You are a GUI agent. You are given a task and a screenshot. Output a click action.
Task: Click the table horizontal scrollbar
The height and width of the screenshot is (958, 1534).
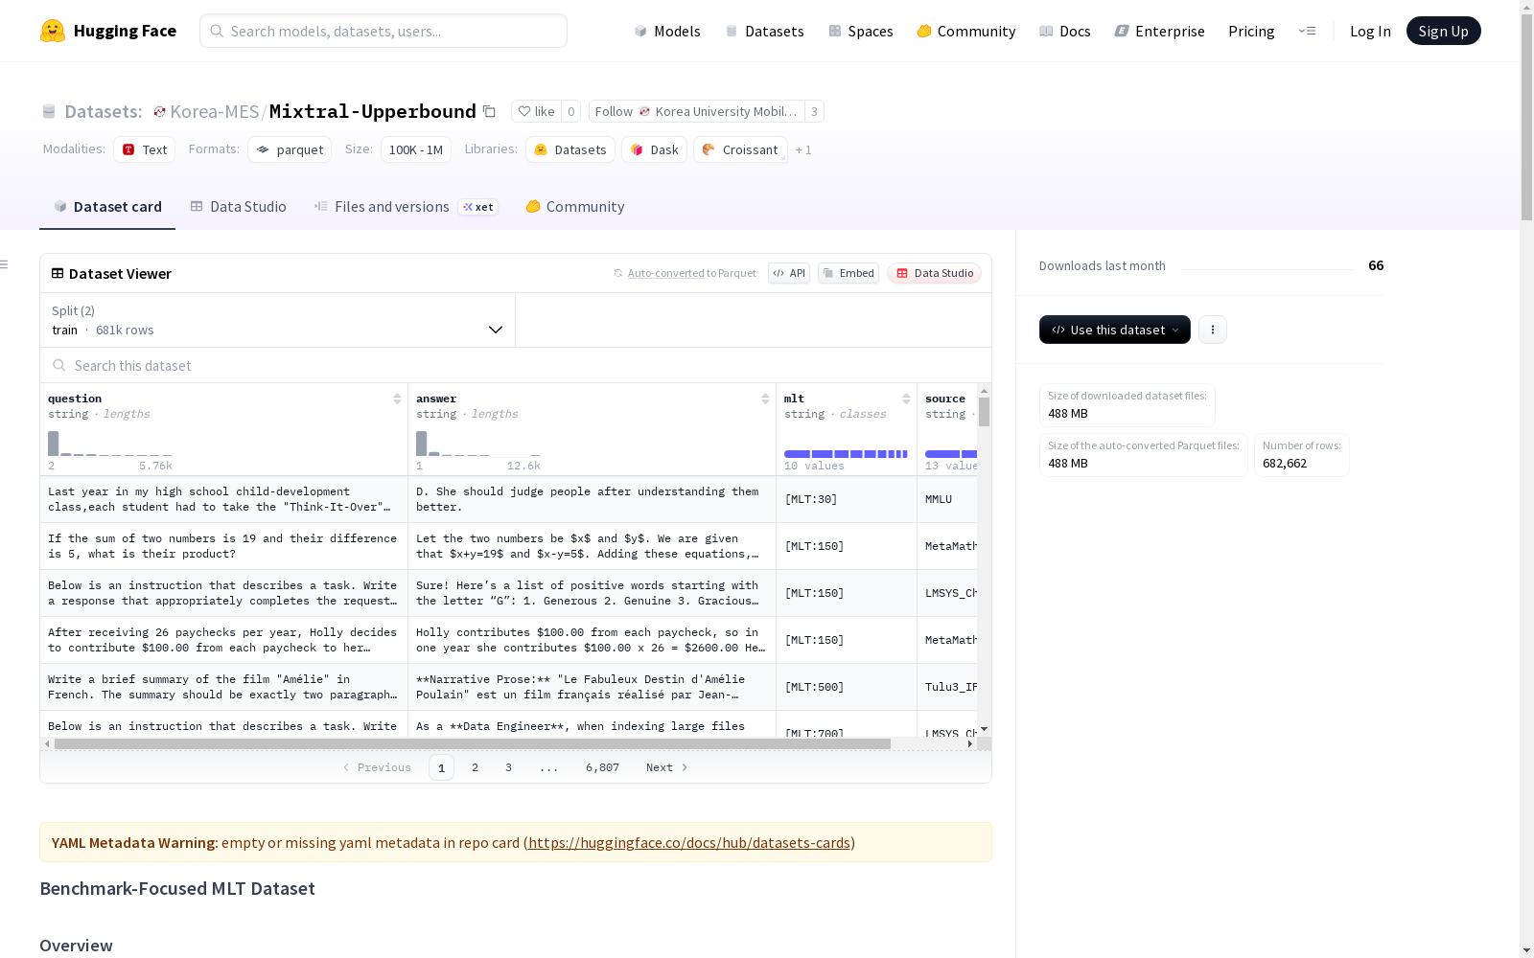(x=473, y=743)
